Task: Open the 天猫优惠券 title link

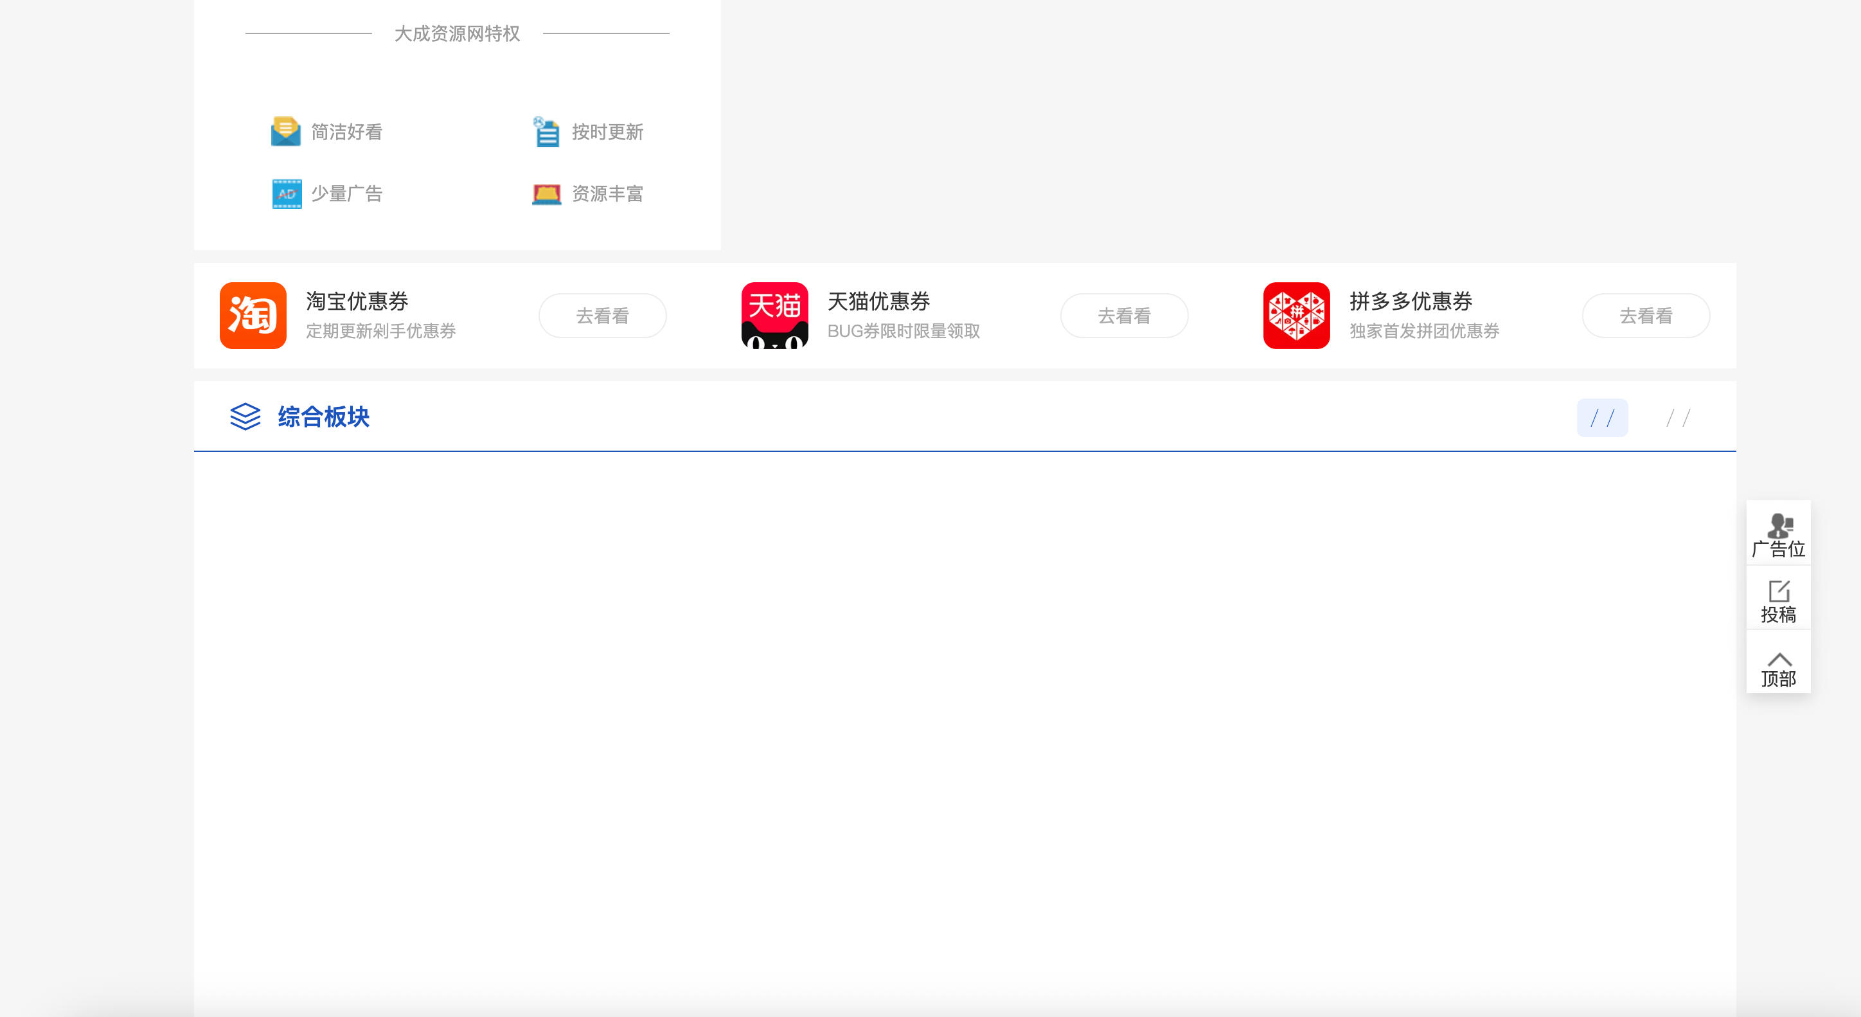Action: pyautogui.click(x=878, y=301)
